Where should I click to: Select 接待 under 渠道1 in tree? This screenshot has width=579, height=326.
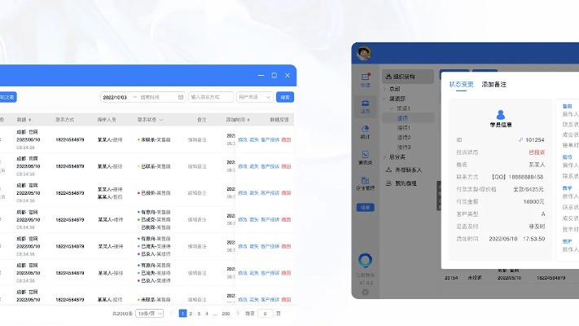(x=402, y=118)
